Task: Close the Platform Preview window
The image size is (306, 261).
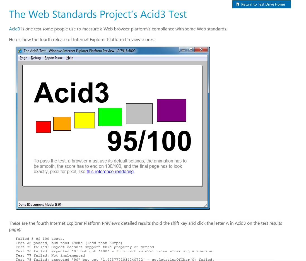Action: [201, 50]
